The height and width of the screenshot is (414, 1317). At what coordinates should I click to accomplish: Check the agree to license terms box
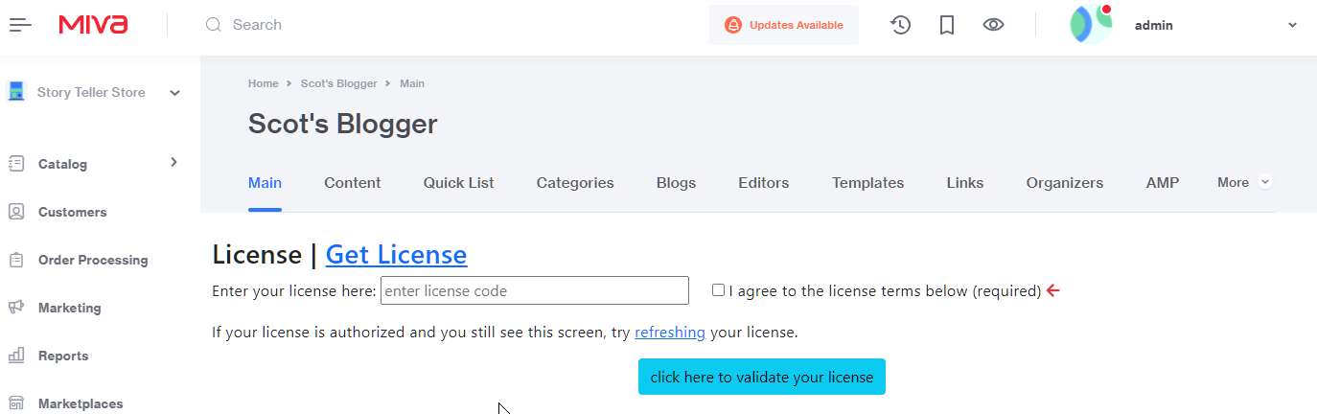[x=718, y=290]
